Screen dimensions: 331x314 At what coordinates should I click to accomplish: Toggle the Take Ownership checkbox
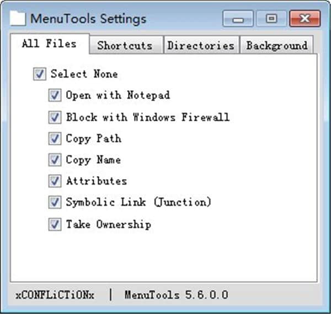tap(54, 225)
